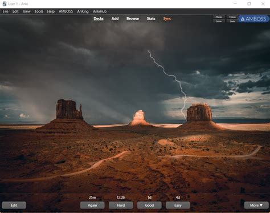Rate the card as Good
This screenshot has height=213, width=270.
[x=149, y=205]
